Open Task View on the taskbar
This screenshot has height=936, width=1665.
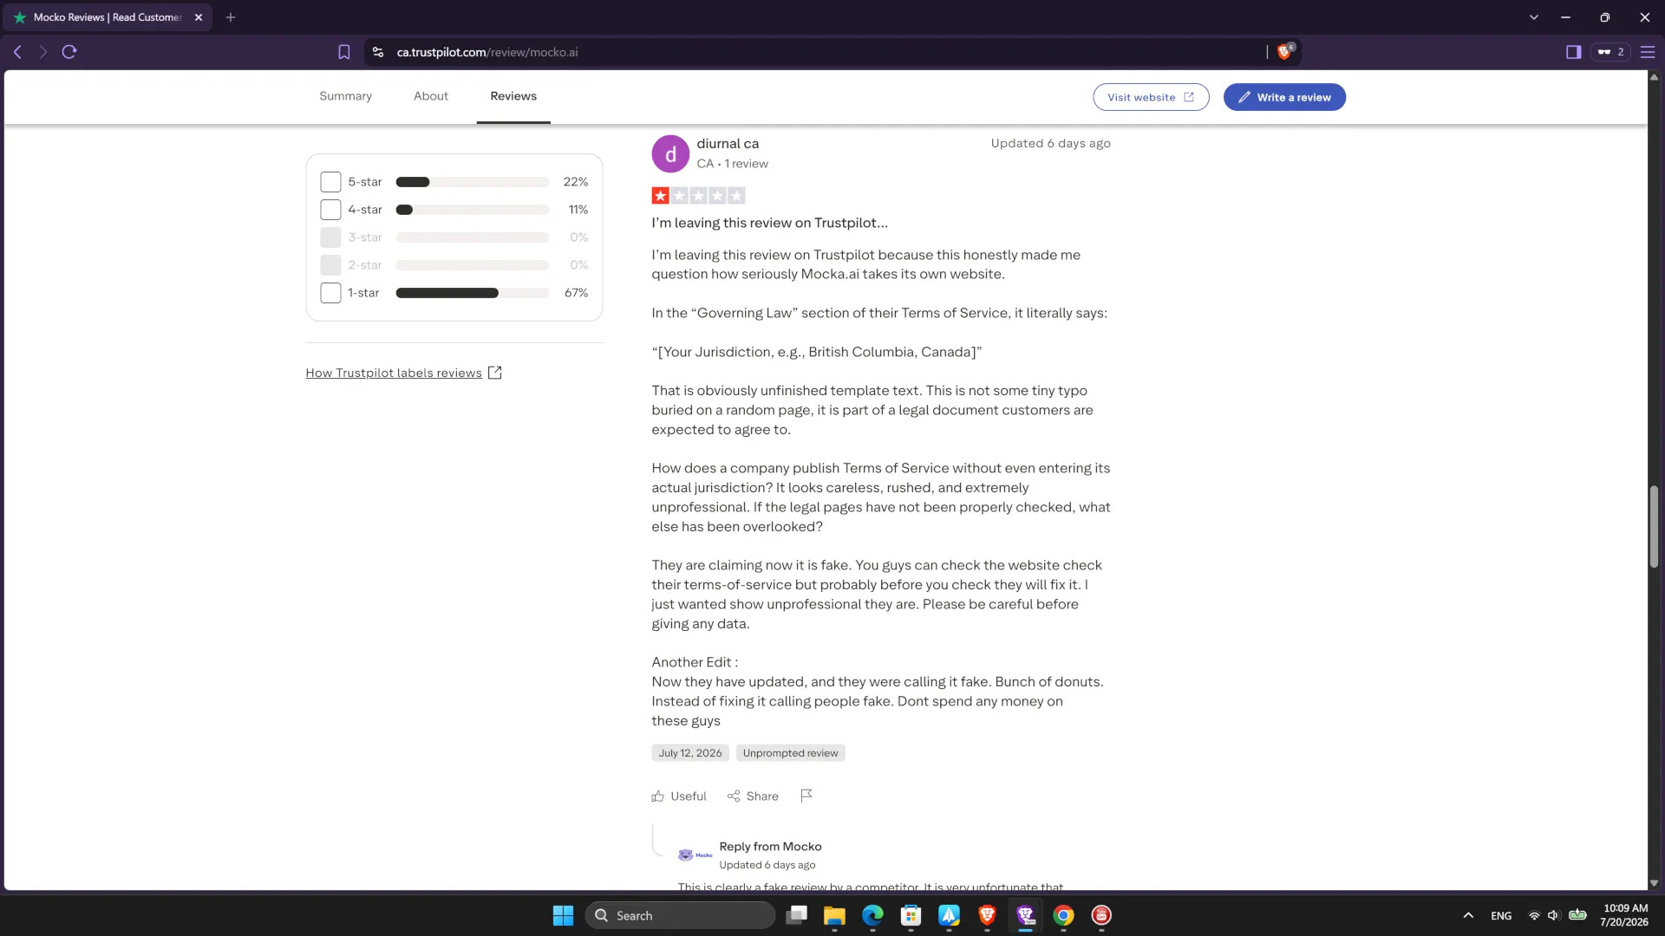[x=796, y=915]
